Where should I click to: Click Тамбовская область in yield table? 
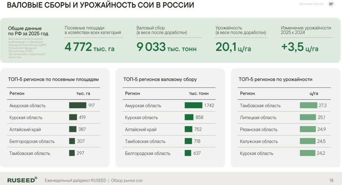click(260, 106)
